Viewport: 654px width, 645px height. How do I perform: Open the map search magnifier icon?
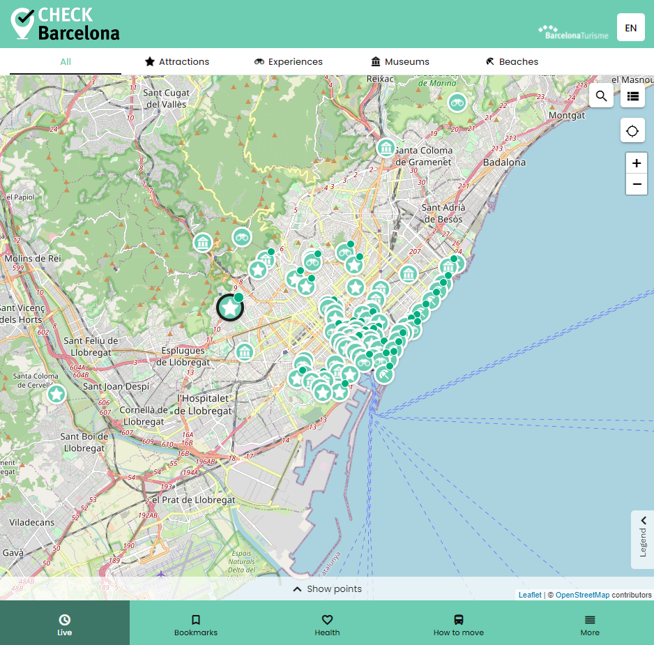coord(601,96)
